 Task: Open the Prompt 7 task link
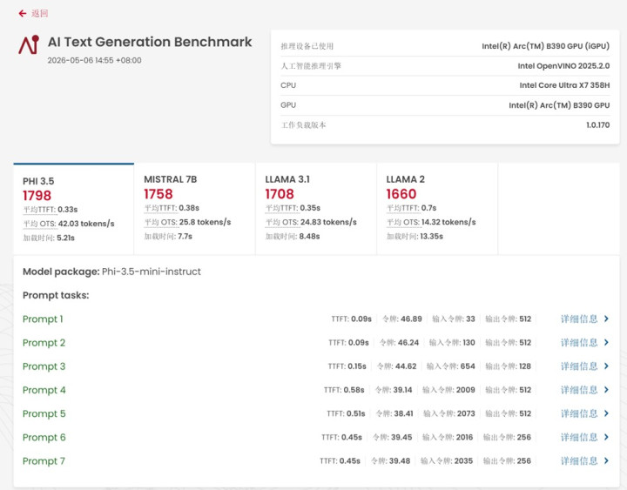(x=44, y=460)
